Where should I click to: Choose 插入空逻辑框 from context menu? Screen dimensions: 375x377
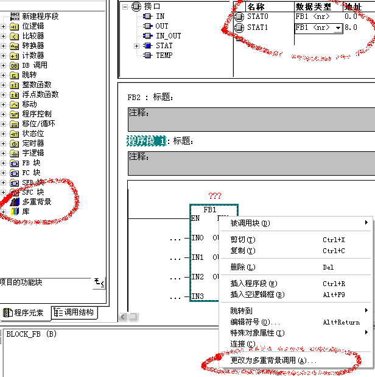pyautogui.click(x=296, y=295)
